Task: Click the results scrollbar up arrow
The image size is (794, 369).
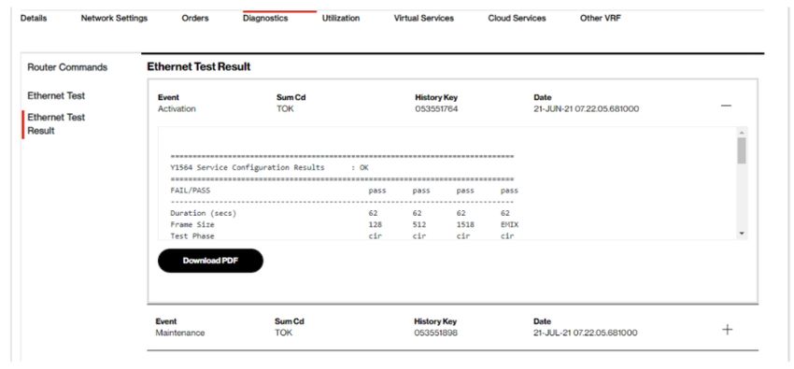Action: pyautogui.click(x=742, y=133)
